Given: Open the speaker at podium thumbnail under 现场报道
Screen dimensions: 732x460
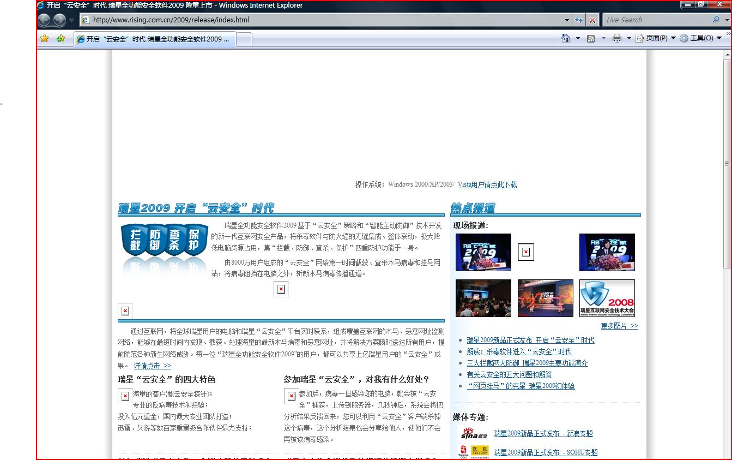Looking at the screenshot, I should (483, 252).
